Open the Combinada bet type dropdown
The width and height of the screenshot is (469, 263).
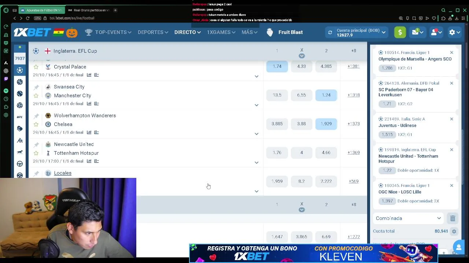click(408, 218)
